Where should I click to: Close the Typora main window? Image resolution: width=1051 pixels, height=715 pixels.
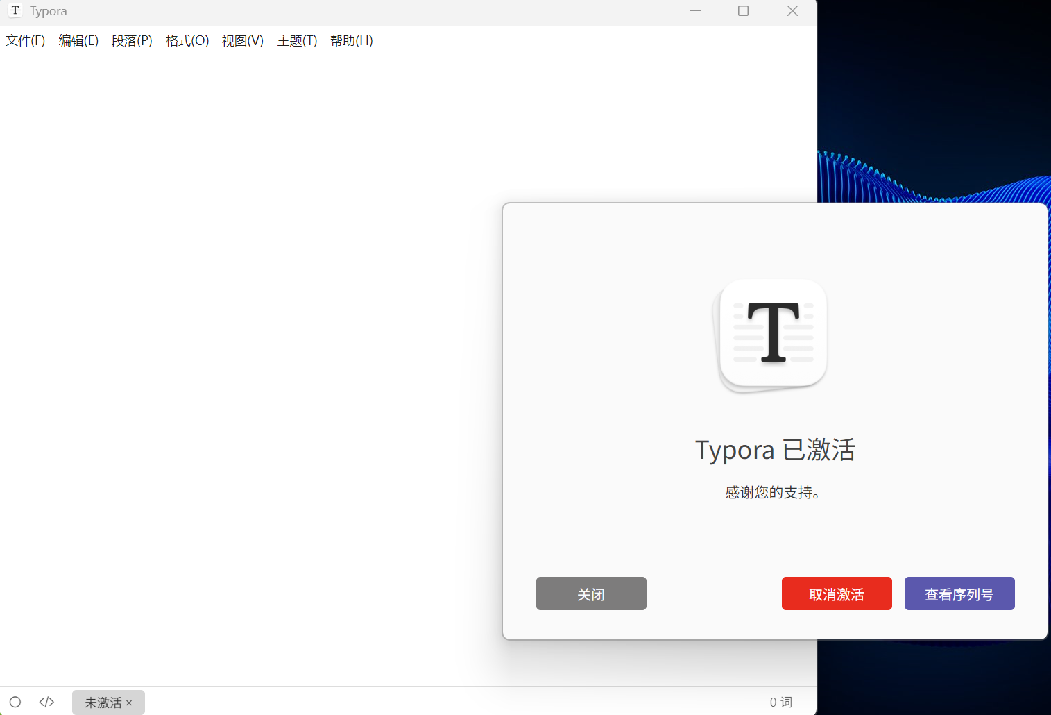coord(792,10)
